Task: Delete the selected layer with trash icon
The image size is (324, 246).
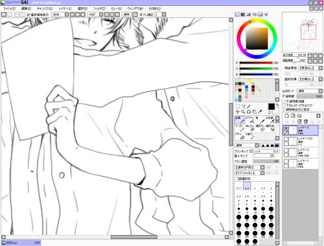Action: click(x=306, y=121)
